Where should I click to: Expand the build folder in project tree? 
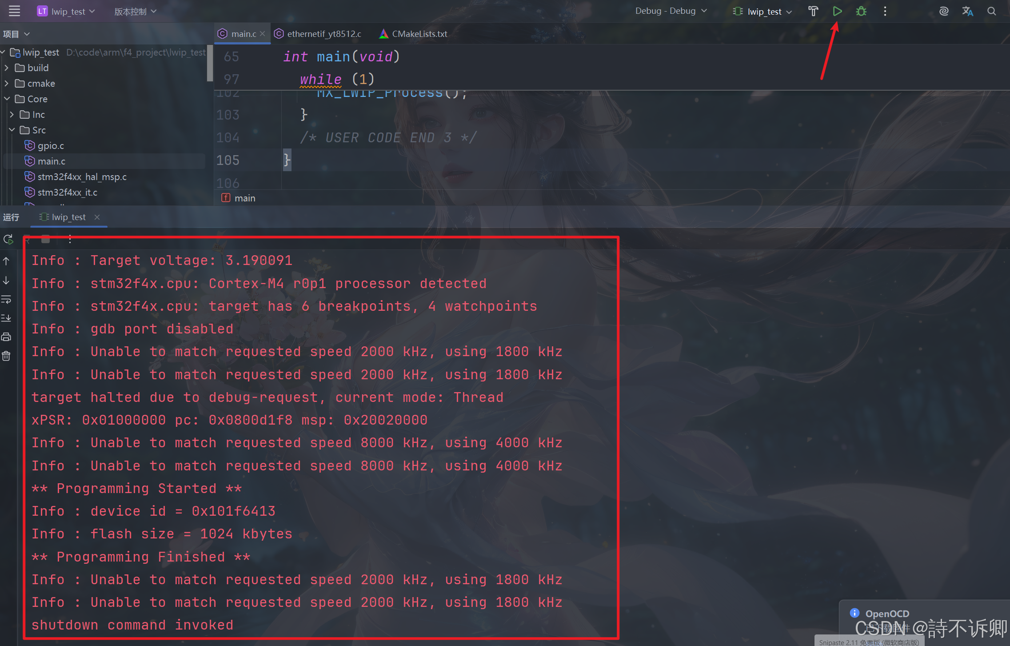[7, 68]
